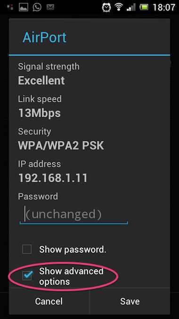Tap the 13Mbps link speed value
The width and height of the screenshot is (179, 319).
coord(40,113)
